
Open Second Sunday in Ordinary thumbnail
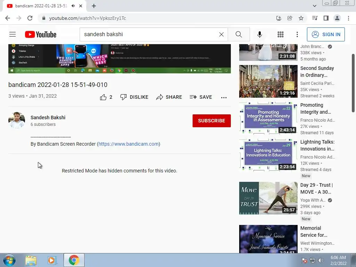[268, 81]
